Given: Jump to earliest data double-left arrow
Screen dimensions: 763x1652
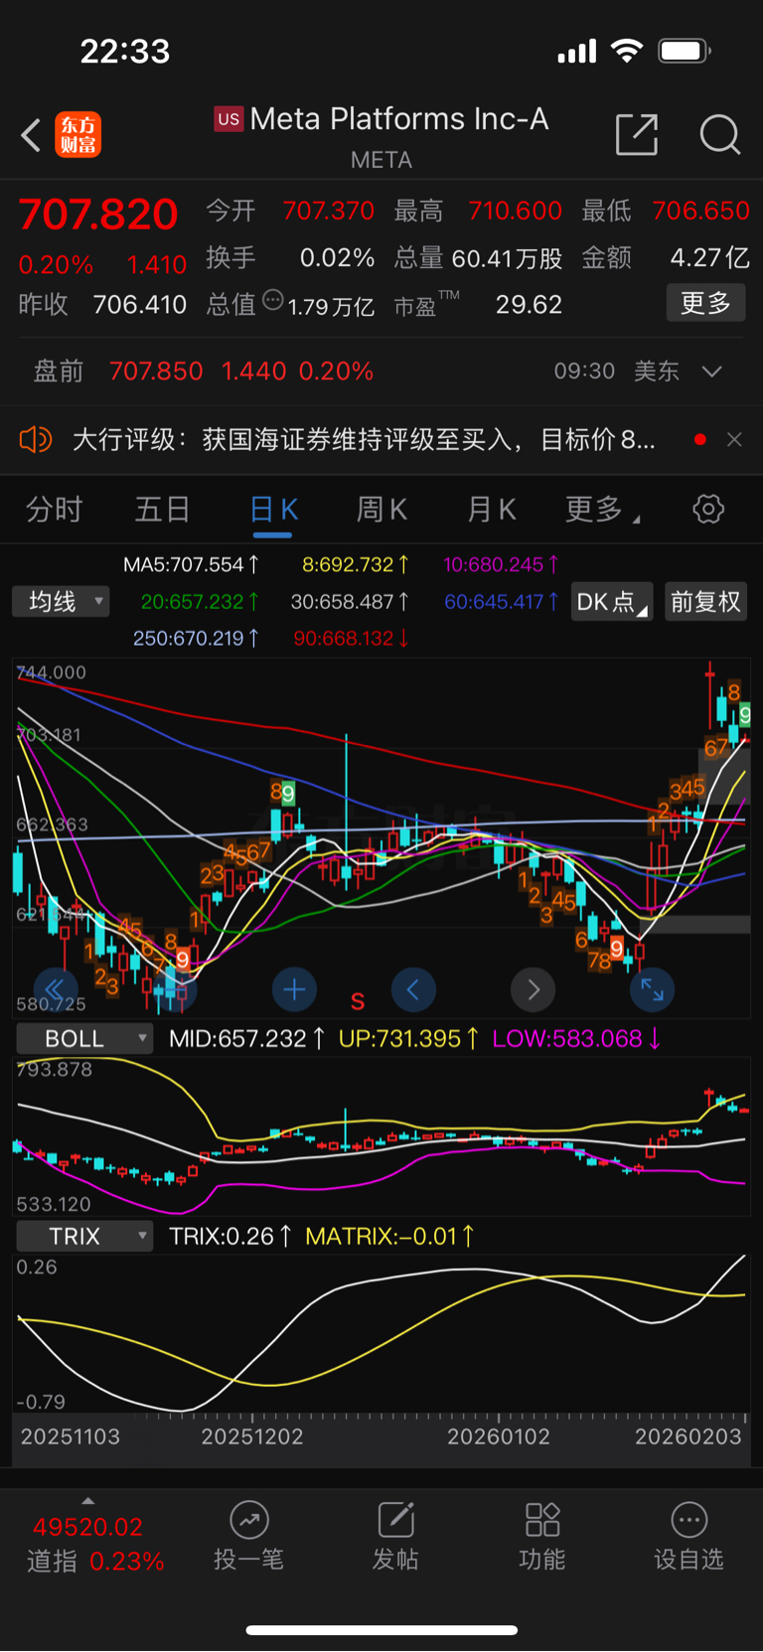Looking at the screenshot, I should (56, 989).
